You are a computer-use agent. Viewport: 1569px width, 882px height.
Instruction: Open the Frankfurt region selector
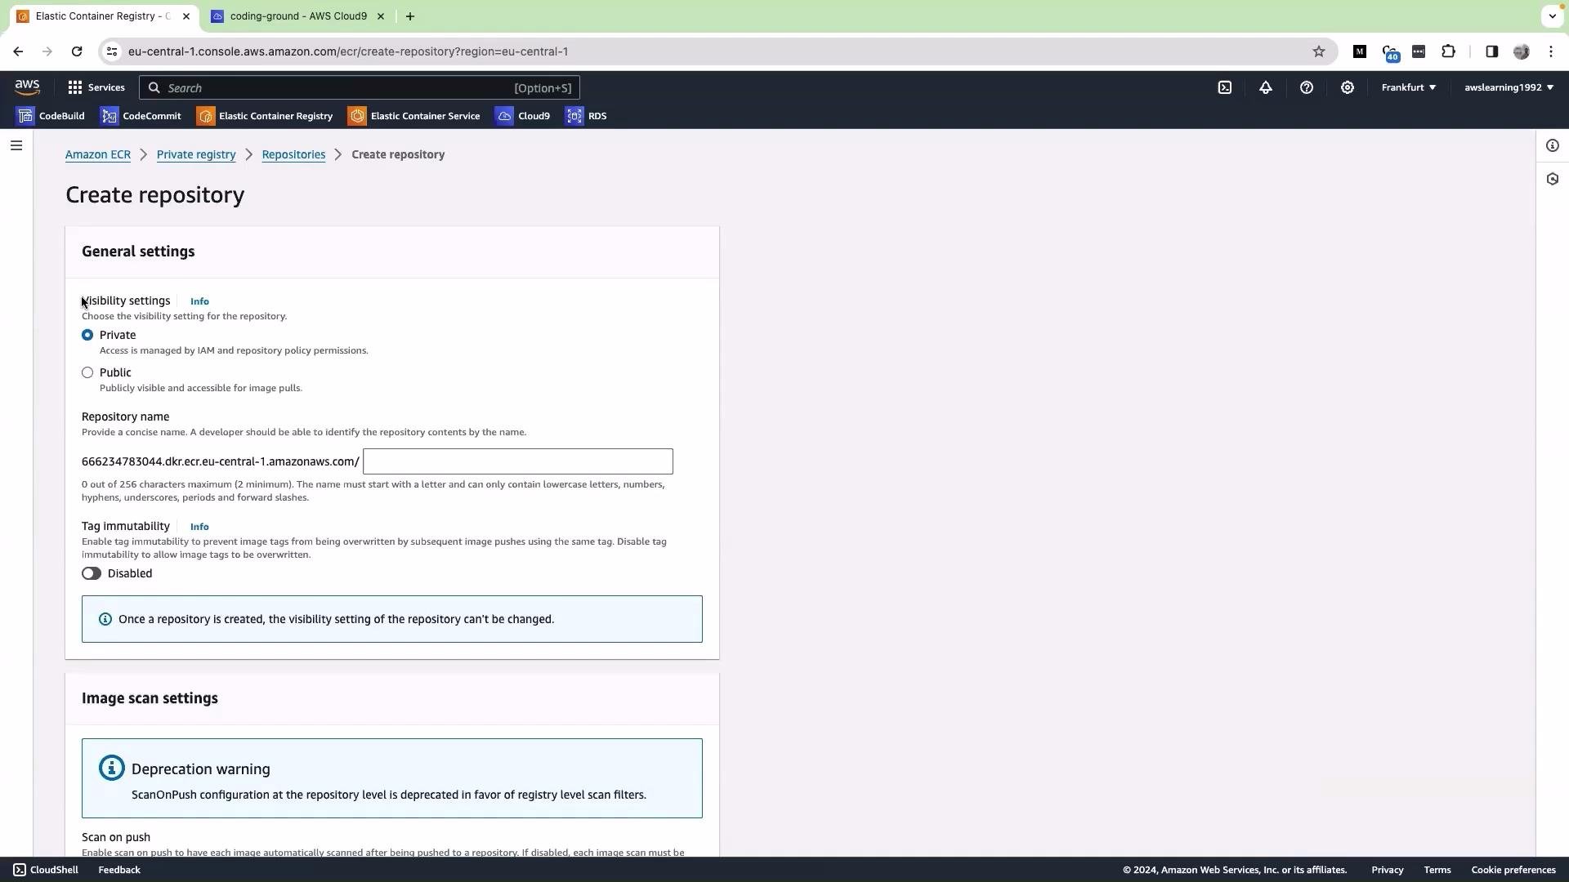pyautogui.click(x=1409, y=87)
